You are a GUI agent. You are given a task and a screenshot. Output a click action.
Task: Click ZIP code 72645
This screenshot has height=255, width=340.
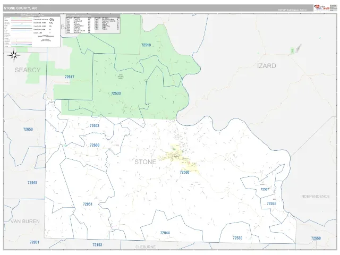32,183
